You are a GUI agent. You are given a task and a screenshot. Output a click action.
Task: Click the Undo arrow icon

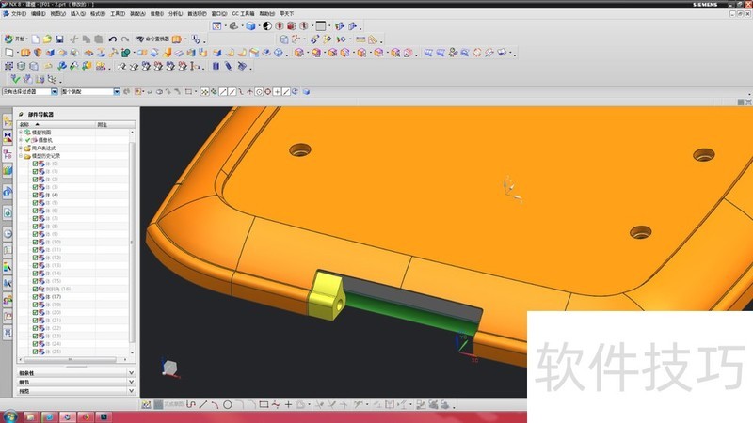[x=112, y=39]
